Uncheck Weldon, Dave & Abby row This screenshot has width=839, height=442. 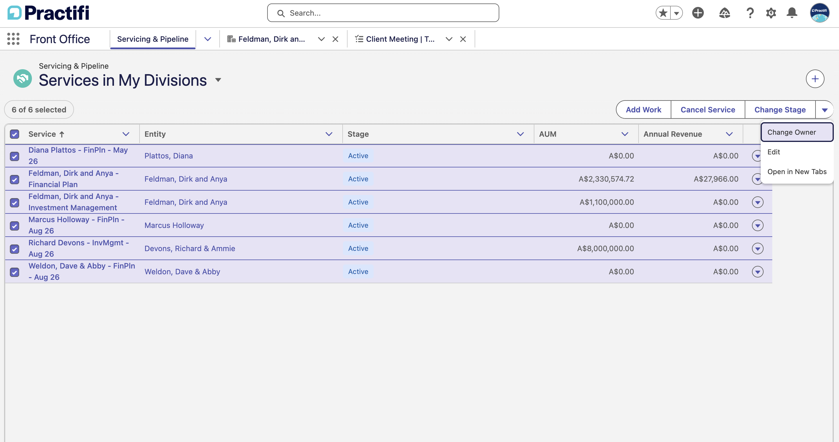(x=14, y=272)
